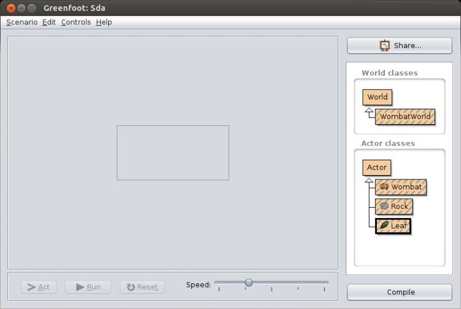Minimize the Greenfoot window
461x309 pixels.
click(22, 8)
